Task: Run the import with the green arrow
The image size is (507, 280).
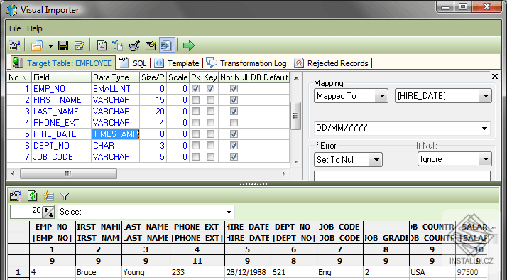Action: point(188,45)
